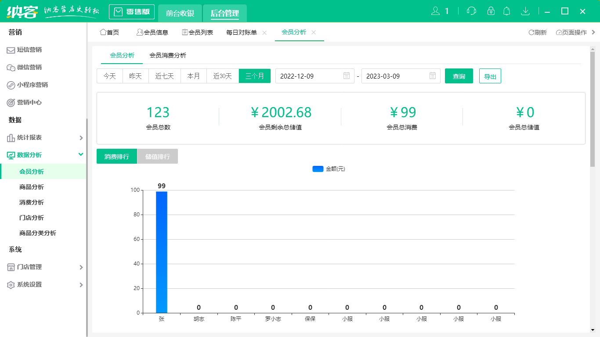Click the 陈平 axis label
This screenshot has height=337, width=600.
click(x=236, y=319)
